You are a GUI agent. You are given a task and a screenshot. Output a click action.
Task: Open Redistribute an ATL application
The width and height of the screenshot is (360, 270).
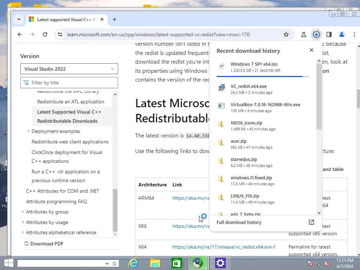coord(71,102)
